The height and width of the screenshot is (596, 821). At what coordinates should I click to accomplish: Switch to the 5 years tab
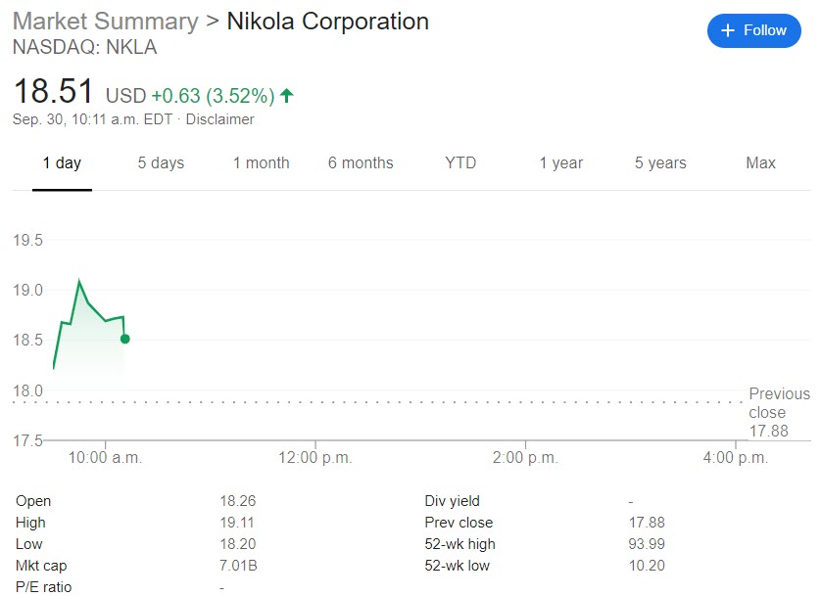point(660,163)
